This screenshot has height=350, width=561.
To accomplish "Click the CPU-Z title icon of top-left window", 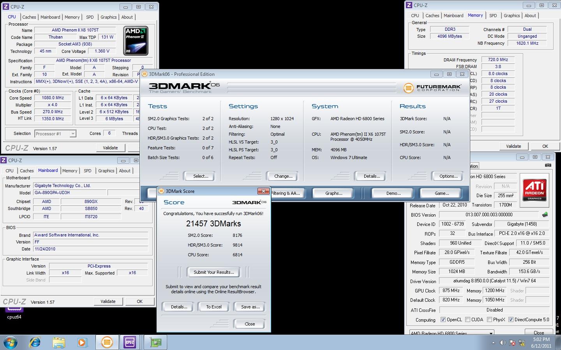I will pyautogui.click(x=5, y=7).
